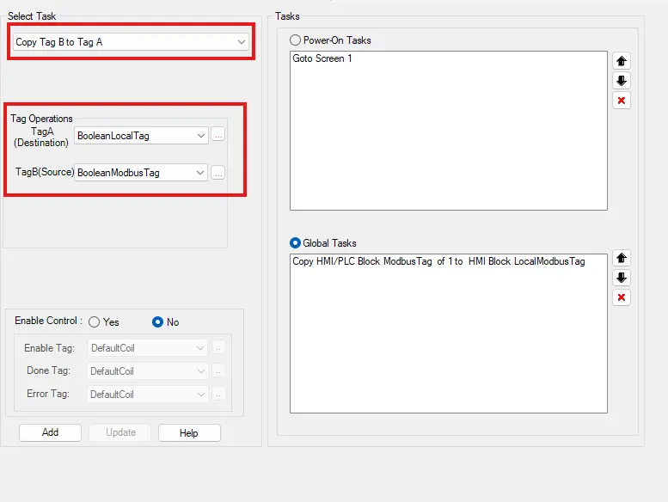The image size is (668, 502).
Task: Click the Help button
Action: coord(189,433)
